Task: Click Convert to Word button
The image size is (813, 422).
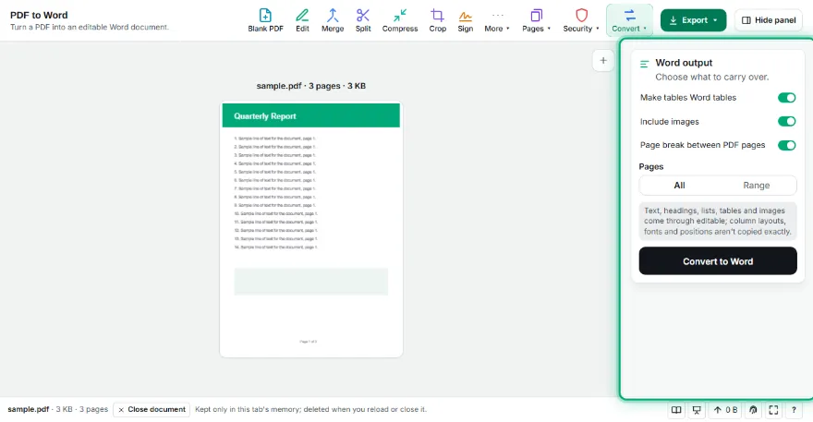Action: point(718,260)
